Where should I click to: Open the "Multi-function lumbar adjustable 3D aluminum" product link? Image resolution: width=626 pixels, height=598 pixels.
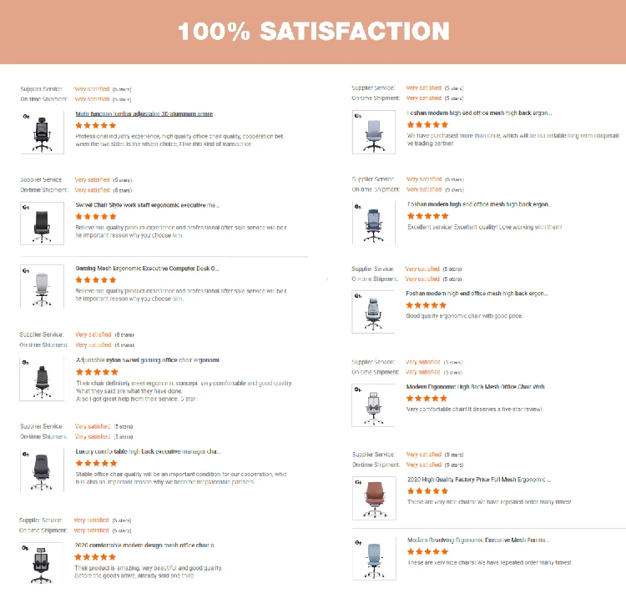click(x=144, y=113)
